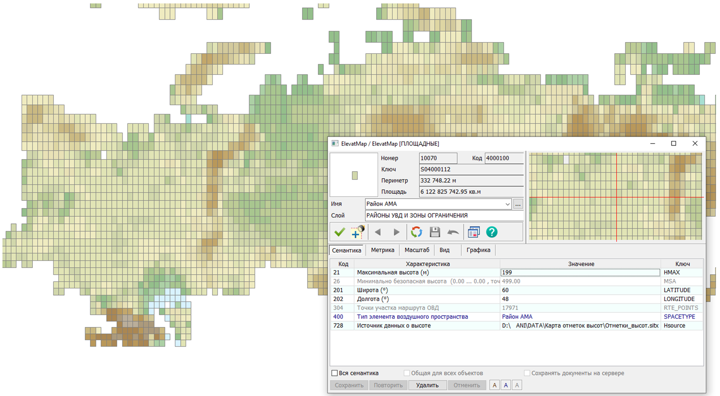Switch to the "Метрика" tab
Viewport: 720px width, 396px height.
(x=383, y=250)
